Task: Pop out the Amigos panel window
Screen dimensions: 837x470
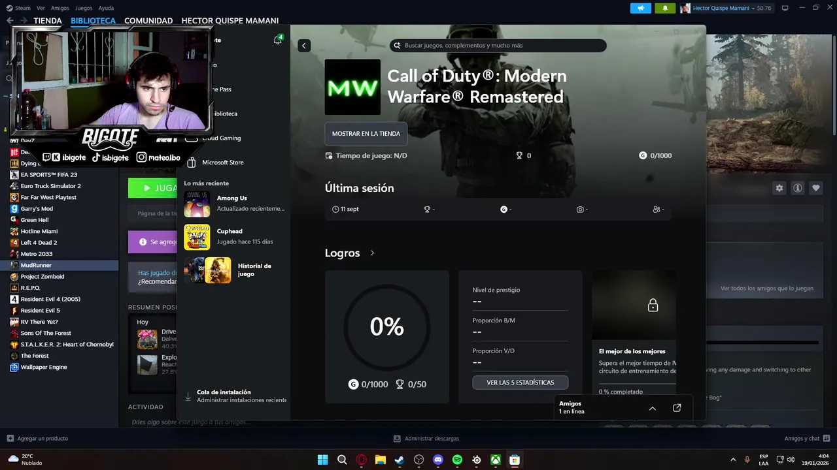Action: [677, 408]
